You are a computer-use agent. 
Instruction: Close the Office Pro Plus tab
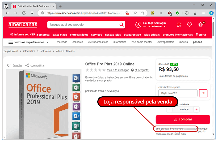point(53,6)
